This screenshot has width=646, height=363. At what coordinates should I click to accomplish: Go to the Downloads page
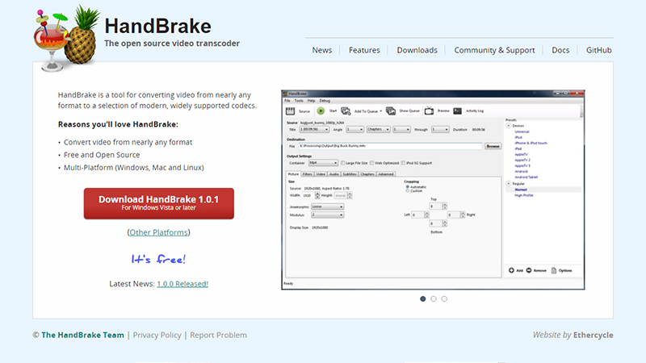(417, 50)
